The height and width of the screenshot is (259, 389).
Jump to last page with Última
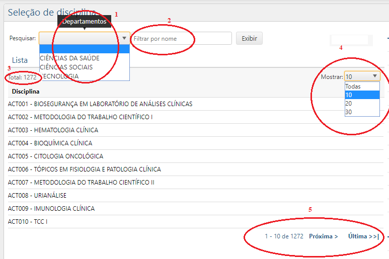pyautogui.click(x=363, y=236)
